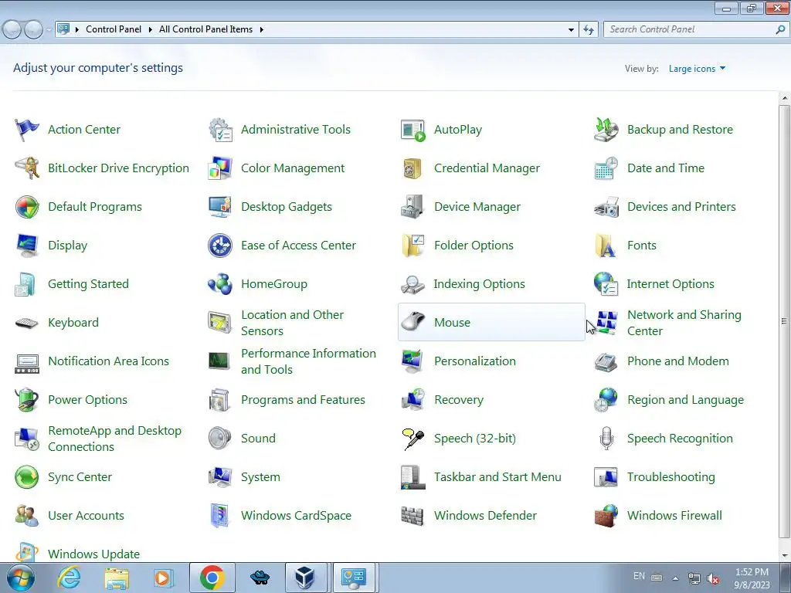The width and height of the screenshot is (791, 593).
Task: Open the Windows Firewall brick wall icon
Action: click(x=606, y=515)
